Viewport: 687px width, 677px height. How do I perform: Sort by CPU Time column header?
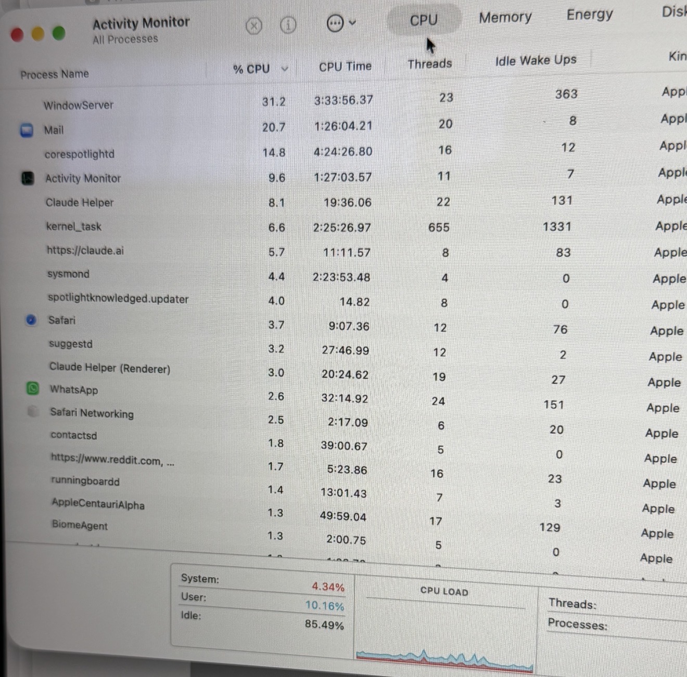point(345,67)
